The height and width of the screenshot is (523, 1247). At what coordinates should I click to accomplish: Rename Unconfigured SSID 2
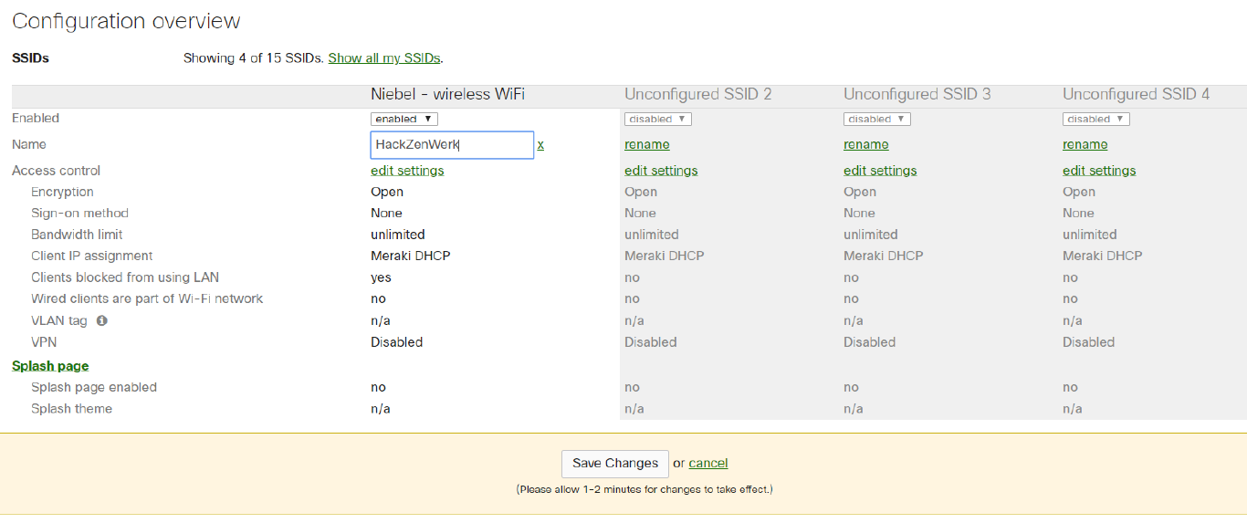coord(646,144)
